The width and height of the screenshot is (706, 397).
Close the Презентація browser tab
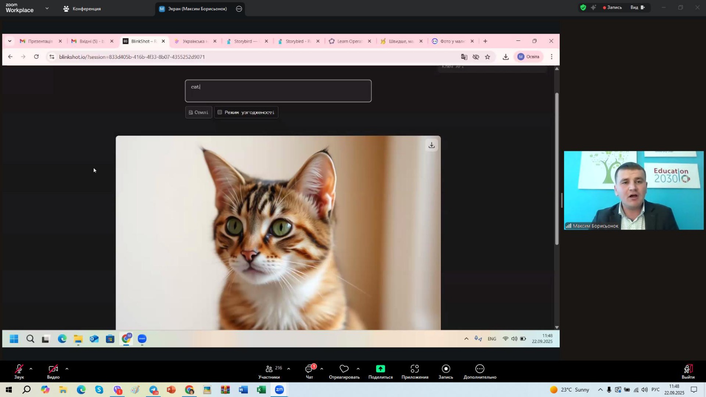tap(60, 41)
